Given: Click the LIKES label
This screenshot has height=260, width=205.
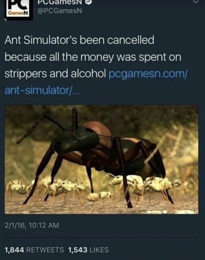Looking at the screenshot, I should [x=99, y=250].
